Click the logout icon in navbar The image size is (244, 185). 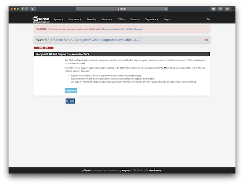(209, 19)
